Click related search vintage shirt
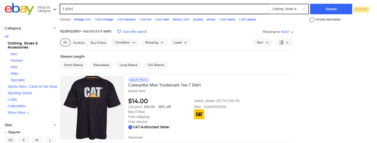This screenshot has height=143, width=377. click(x=82, y=19)
